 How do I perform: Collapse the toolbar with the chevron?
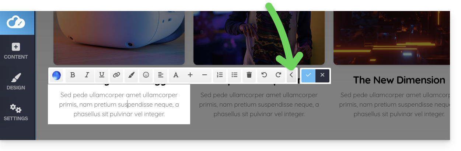pyautogui.click(x=291, y=75)
